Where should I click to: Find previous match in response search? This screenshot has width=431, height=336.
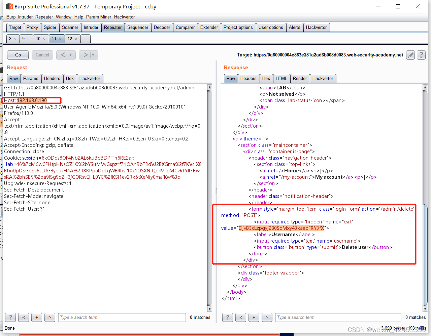click(x=241, y=317)
